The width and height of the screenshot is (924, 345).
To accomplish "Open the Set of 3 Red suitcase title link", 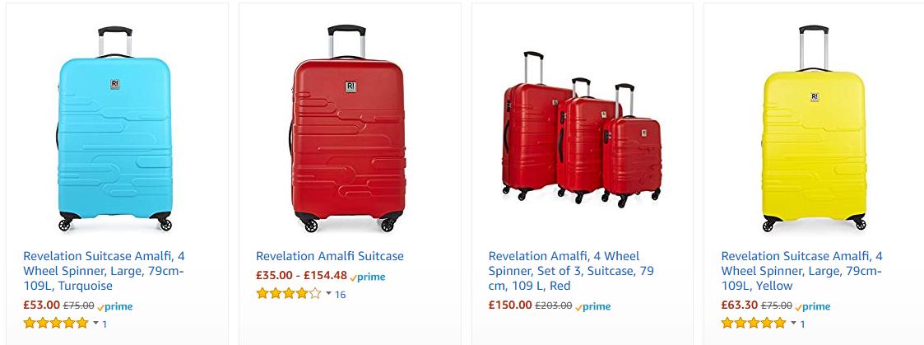I will [x=571, y=271].
